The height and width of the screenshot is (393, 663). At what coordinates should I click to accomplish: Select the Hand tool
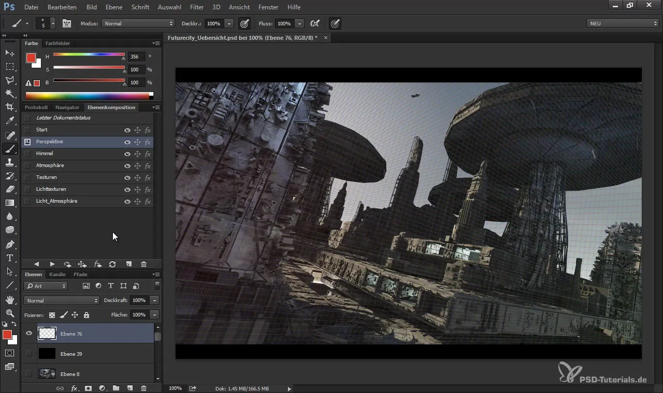pos(10,299)
